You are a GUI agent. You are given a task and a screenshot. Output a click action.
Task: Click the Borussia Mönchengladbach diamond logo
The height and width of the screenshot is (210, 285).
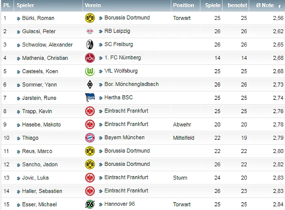90,84
